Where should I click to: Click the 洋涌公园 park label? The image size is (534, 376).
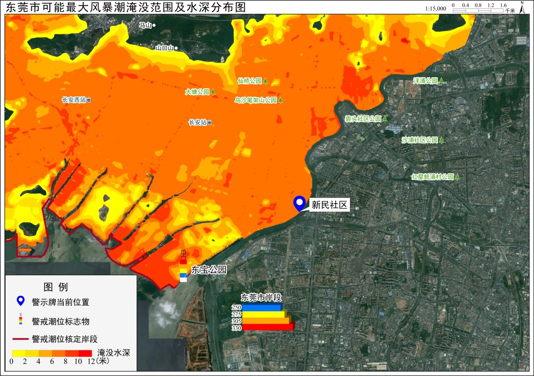(426, 80)
